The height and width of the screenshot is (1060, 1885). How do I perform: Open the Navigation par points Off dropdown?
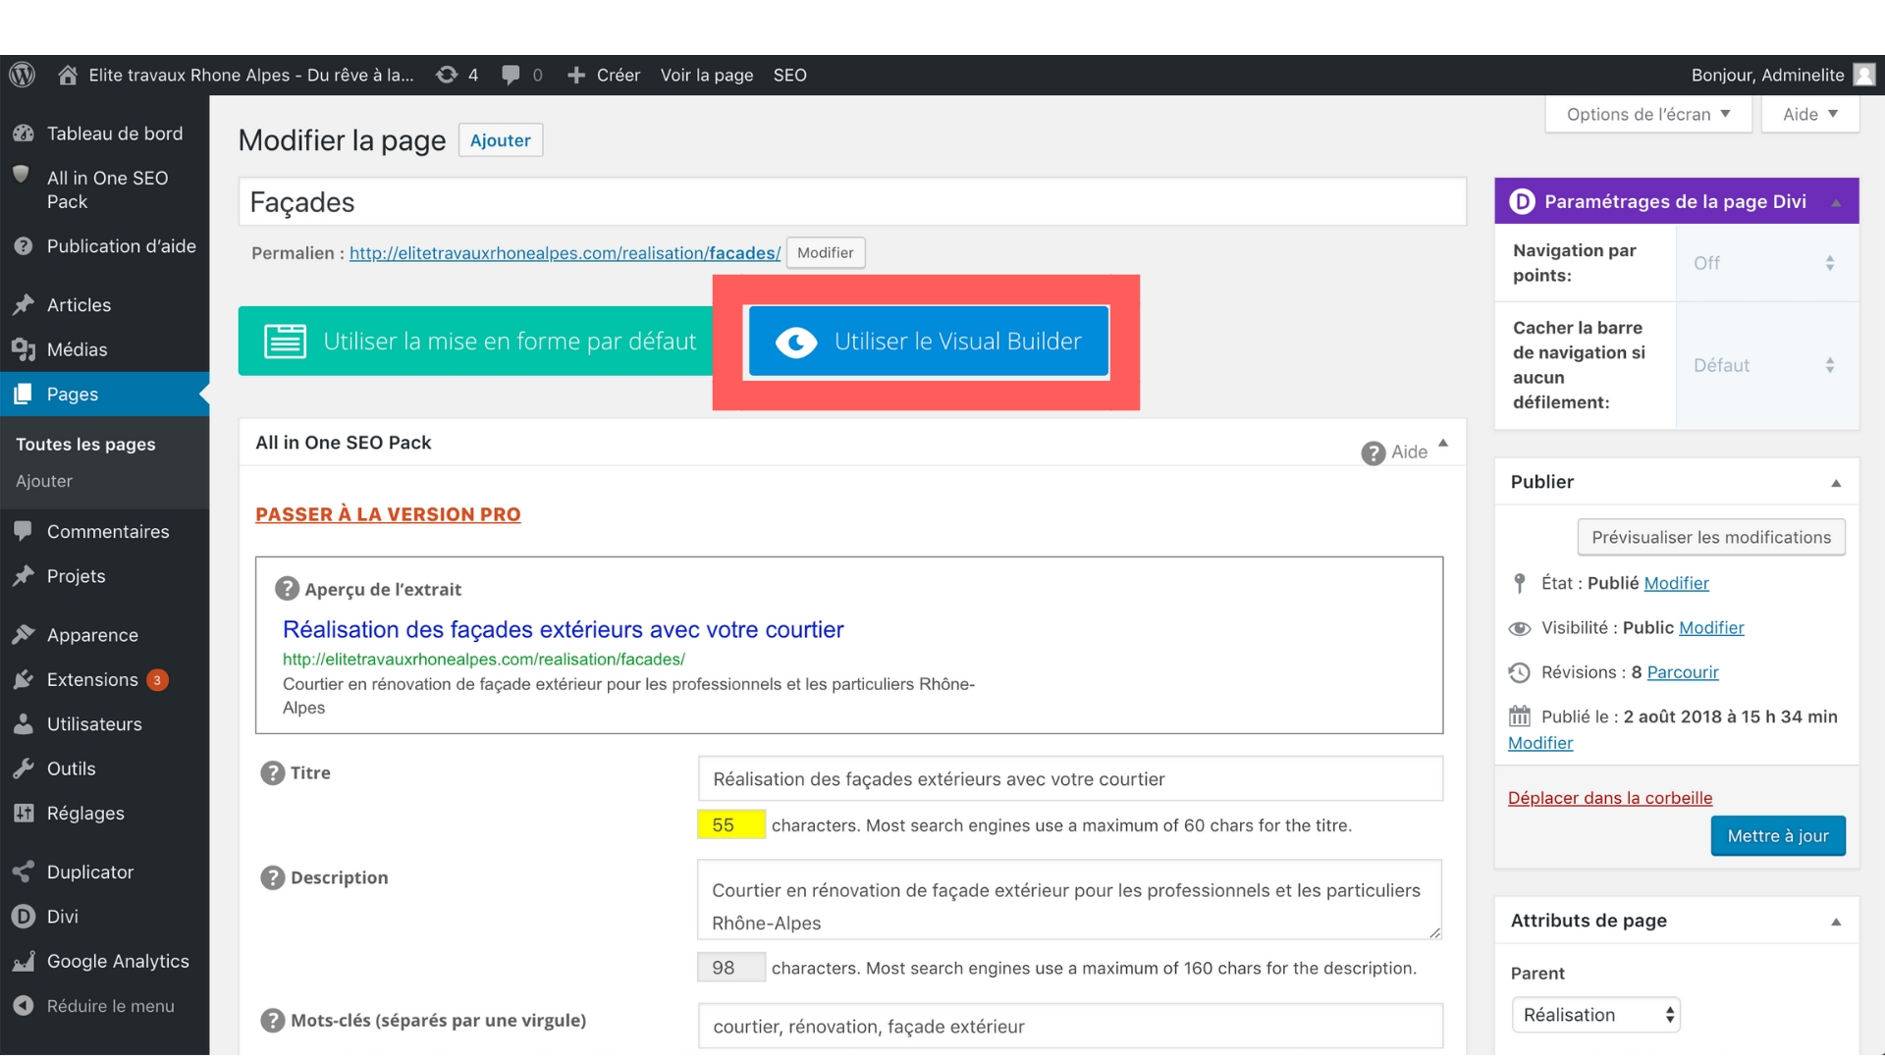[1764, 263]
